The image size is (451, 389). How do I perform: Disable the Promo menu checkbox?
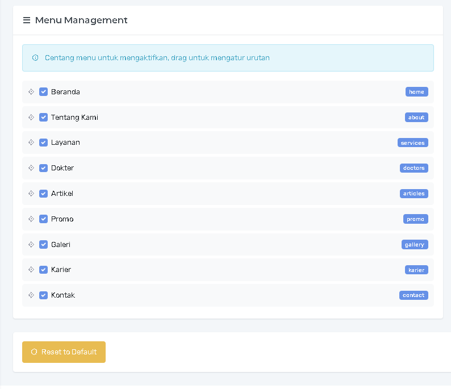[43, 219]
